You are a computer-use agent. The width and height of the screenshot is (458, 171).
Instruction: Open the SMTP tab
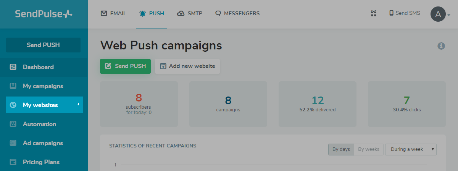(190, 14)
